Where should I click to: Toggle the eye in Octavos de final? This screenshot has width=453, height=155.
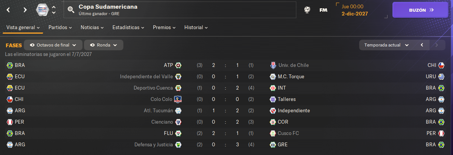pyautogui.click(x=33, y=45)
